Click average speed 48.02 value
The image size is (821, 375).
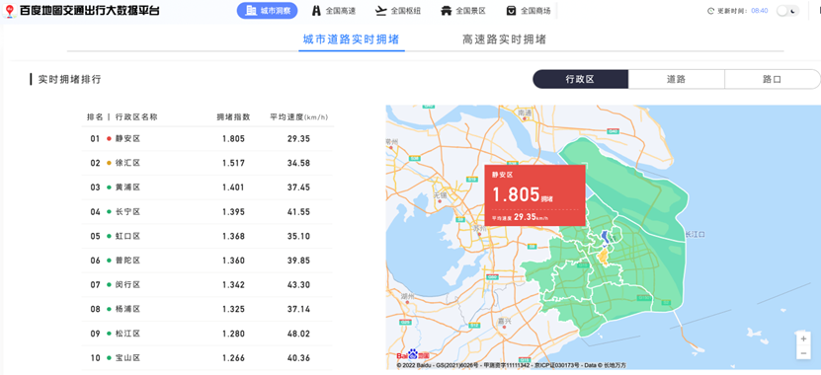298,334
